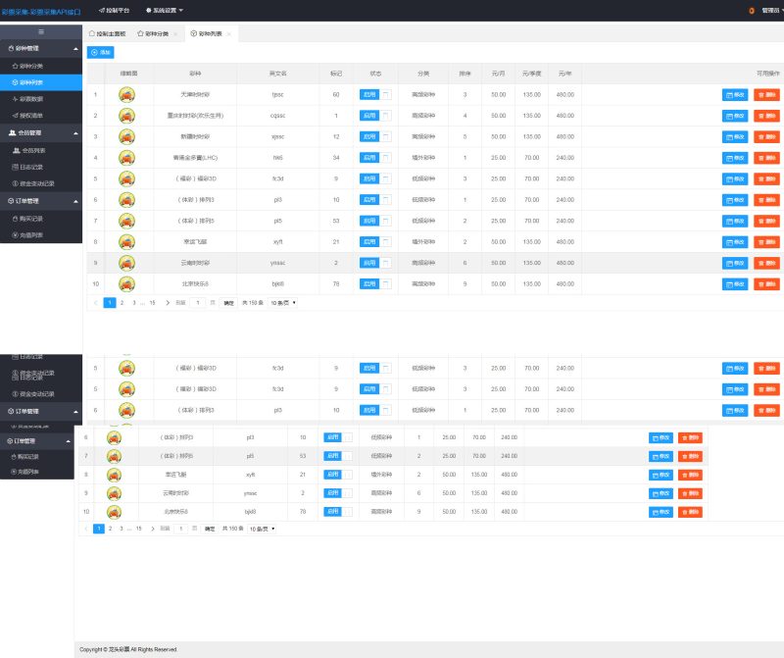Click 修改 edit button for tjssc row
This screenshot has height=658, width=784.
pyautogui.click(x=735, y=94)
